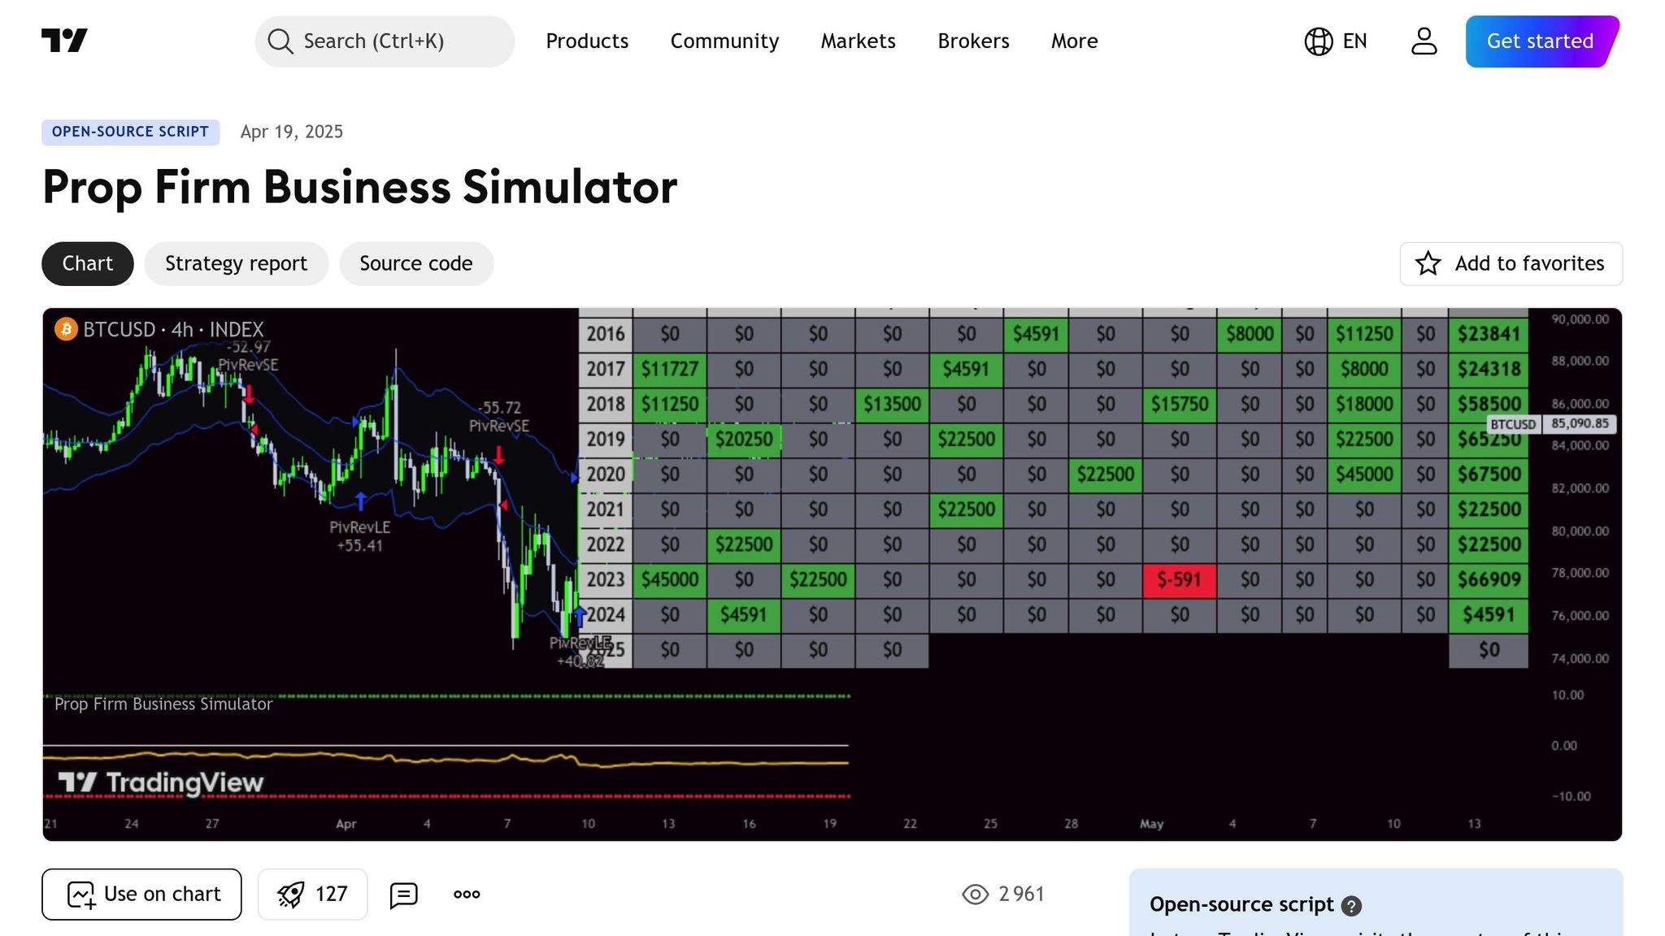Open more options via the three-dots icon

[x=466, y=894]
